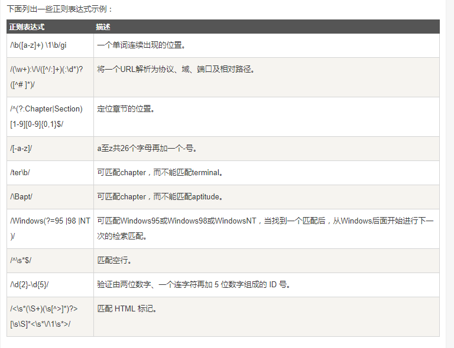Click description 可匹配chapter，而不能匹配aptitude
This screenshot has width=454, height=348.
(x=160, y=197)
